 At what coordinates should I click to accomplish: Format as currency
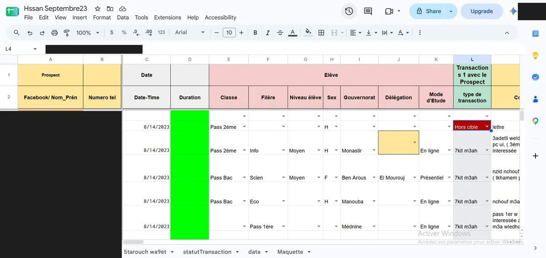(112, 33)
